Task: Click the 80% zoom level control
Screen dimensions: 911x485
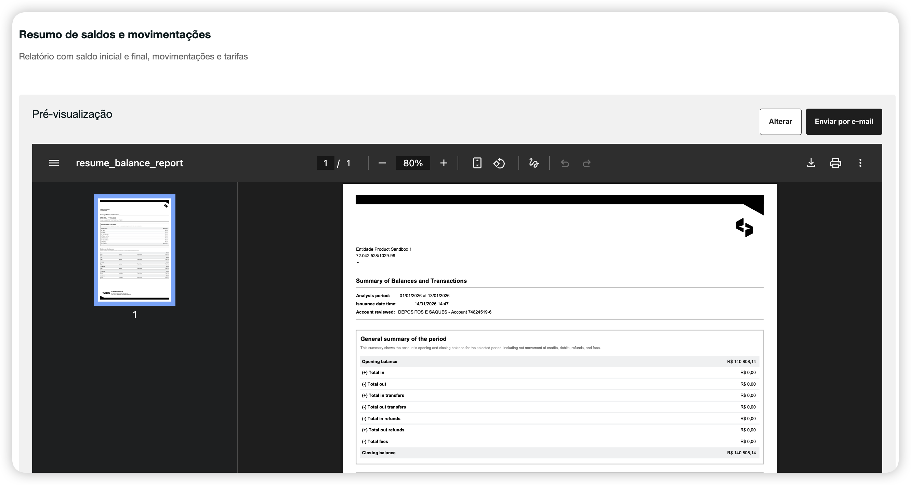Action: click(413, 163)
